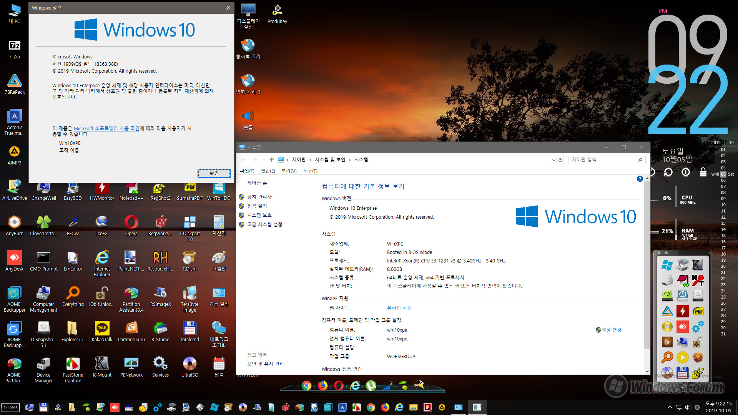
Task: Open 시스템 보호 link
Action: [259, 215]
